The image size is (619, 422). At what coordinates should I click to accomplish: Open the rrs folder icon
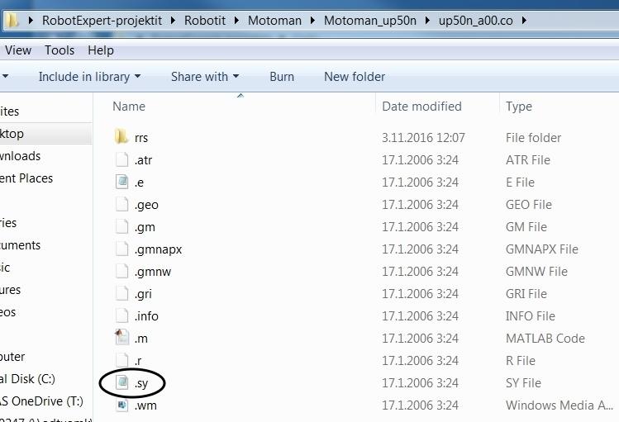click(121, 137)
